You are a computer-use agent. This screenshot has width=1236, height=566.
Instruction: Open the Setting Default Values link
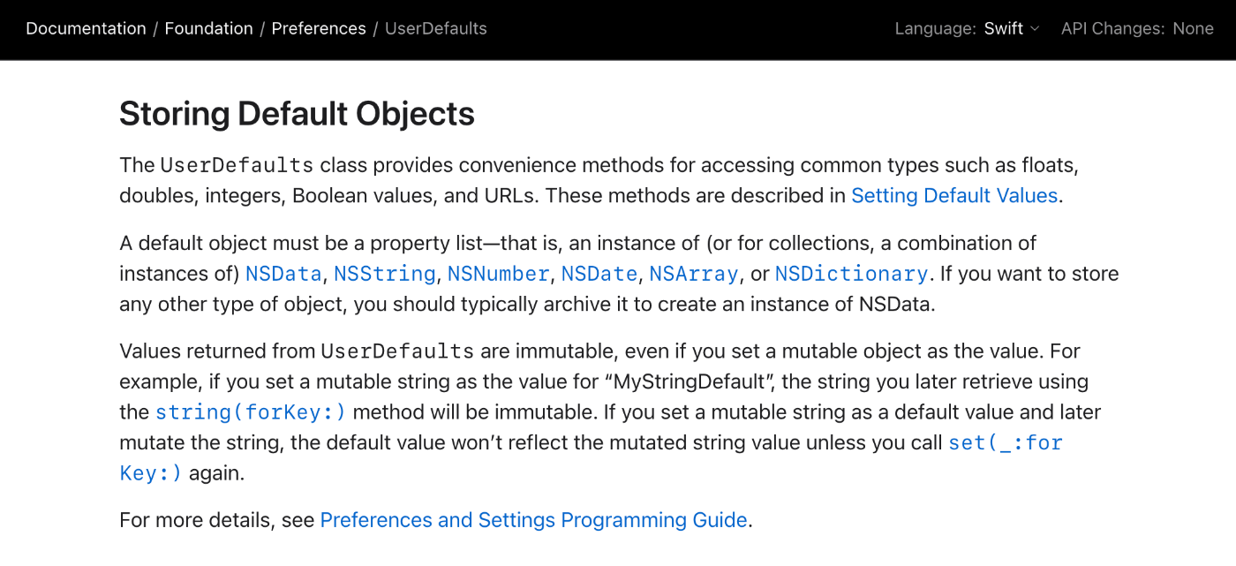click(954, 195)
